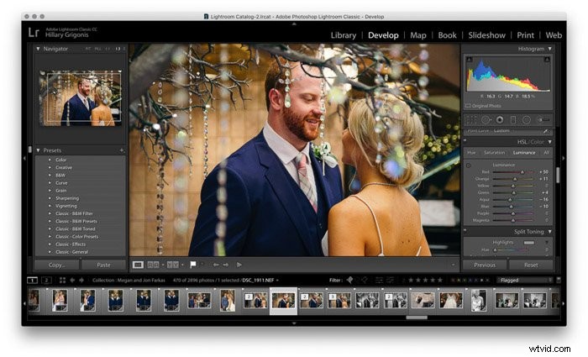This screenshot has width=588, height=357.
Task: Click the YY before/after orientation icon
Action: pos(172,265)
